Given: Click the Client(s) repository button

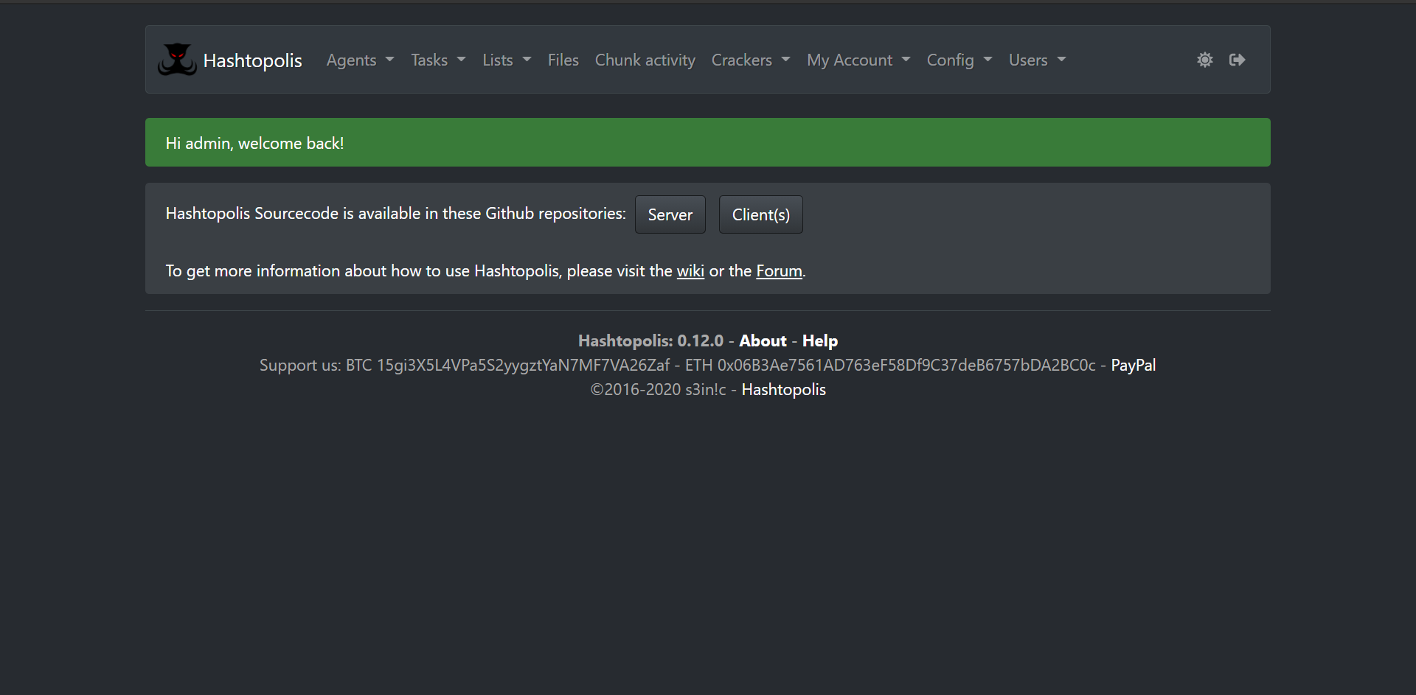Looking at the screenshot, I should pos(760,214).
